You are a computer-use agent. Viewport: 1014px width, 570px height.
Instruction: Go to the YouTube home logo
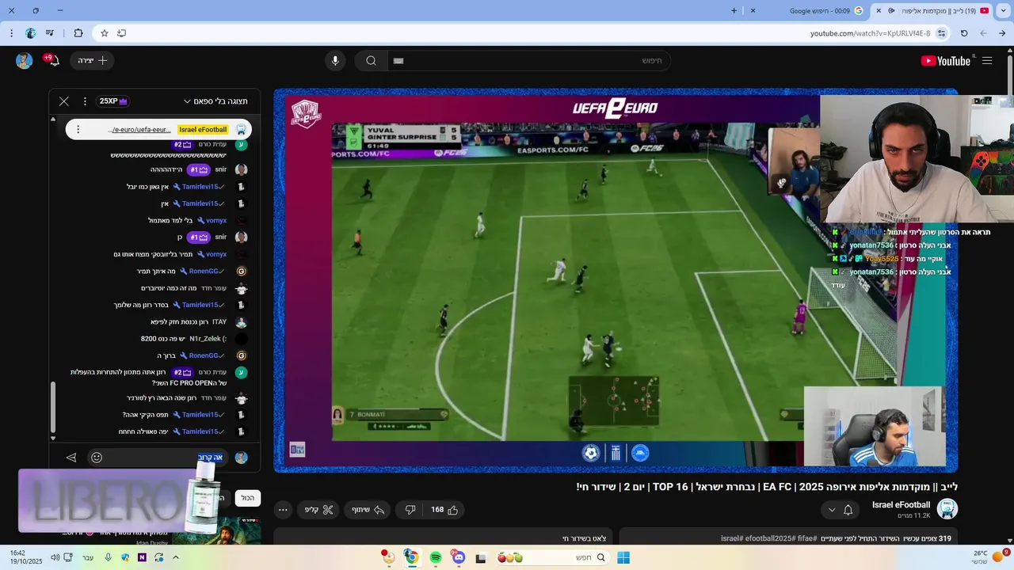(946, 61)
